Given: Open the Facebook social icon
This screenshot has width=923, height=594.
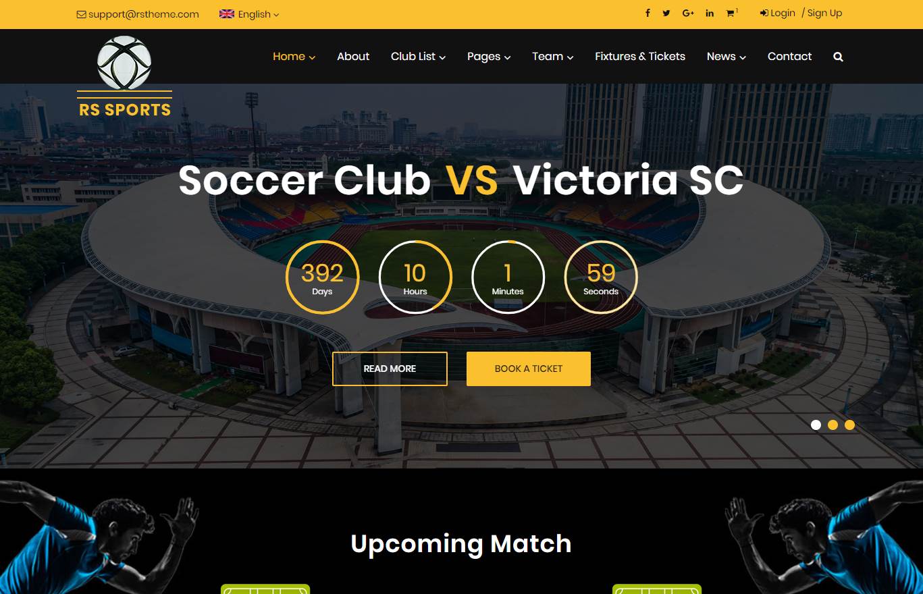Looking at the screenshot, I should pos(648,13).
